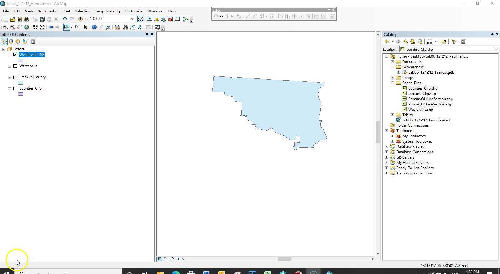Uncheck the Westerville_INF layer
The image size is (500, 274).
(15, 55)
